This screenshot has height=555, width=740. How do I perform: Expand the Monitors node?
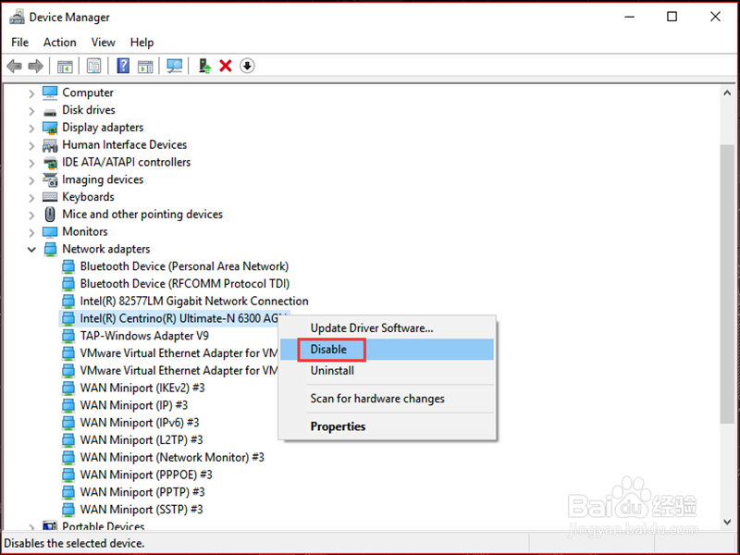[31, 233]
